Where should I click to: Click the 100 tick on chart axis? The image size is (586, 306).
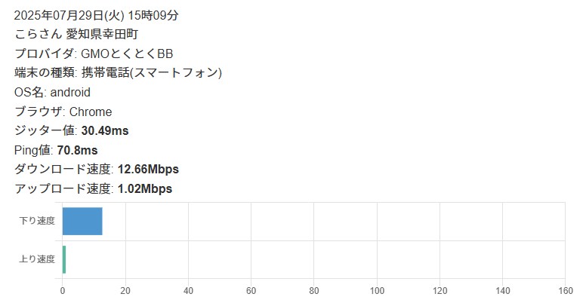click(376, 290)
